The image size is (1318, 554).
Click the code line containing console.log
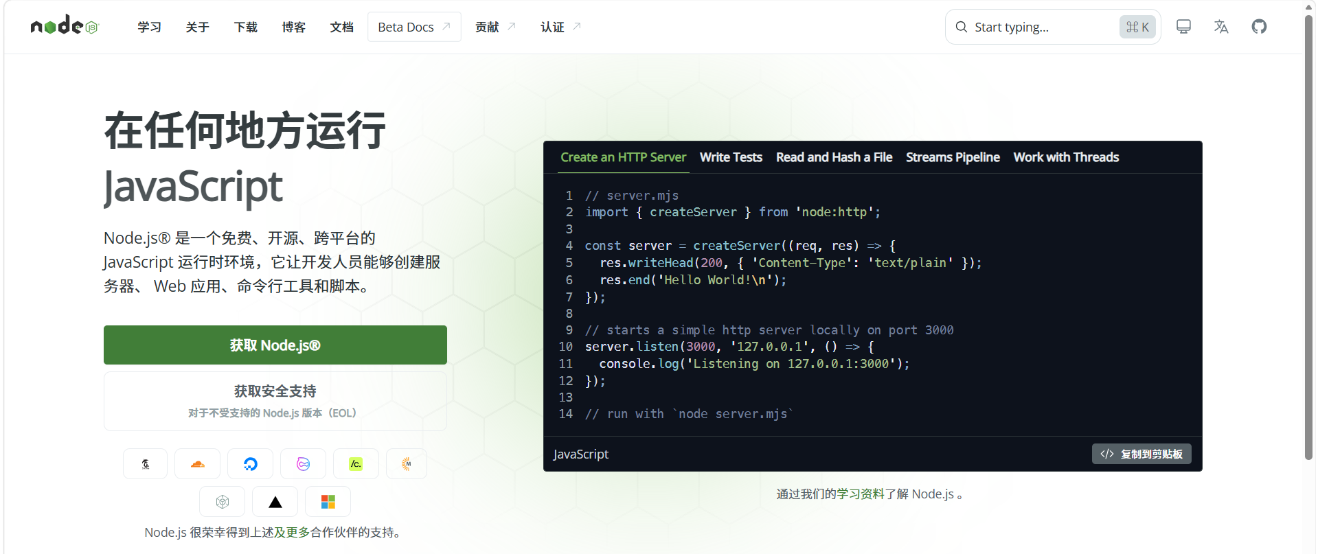[x=754, y=363]
